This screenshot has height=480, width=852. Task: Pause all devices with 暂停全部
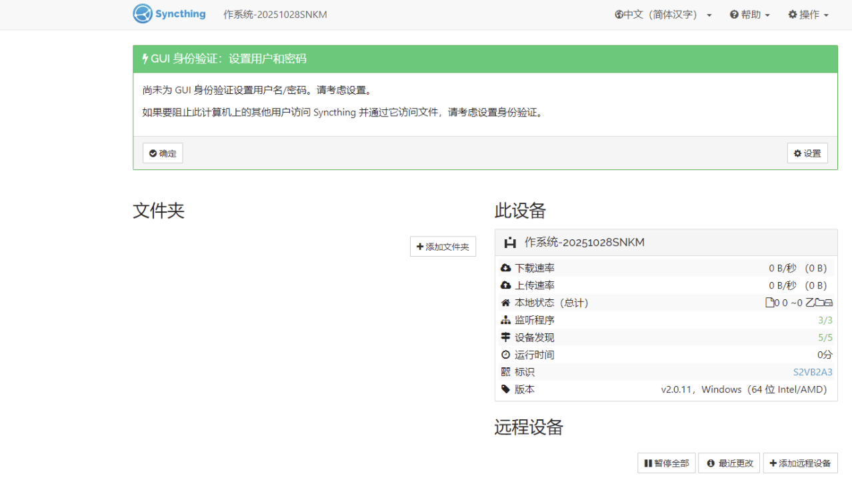click(x=666, y=463)
